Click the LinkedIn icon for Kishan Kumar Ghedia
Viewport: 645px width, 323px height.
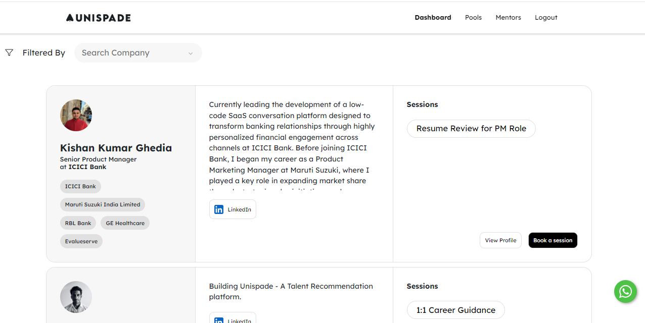(219, 209)
